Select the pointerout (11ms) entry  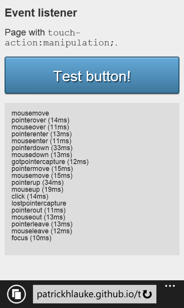pyautogui.click(x=38, y=210)
